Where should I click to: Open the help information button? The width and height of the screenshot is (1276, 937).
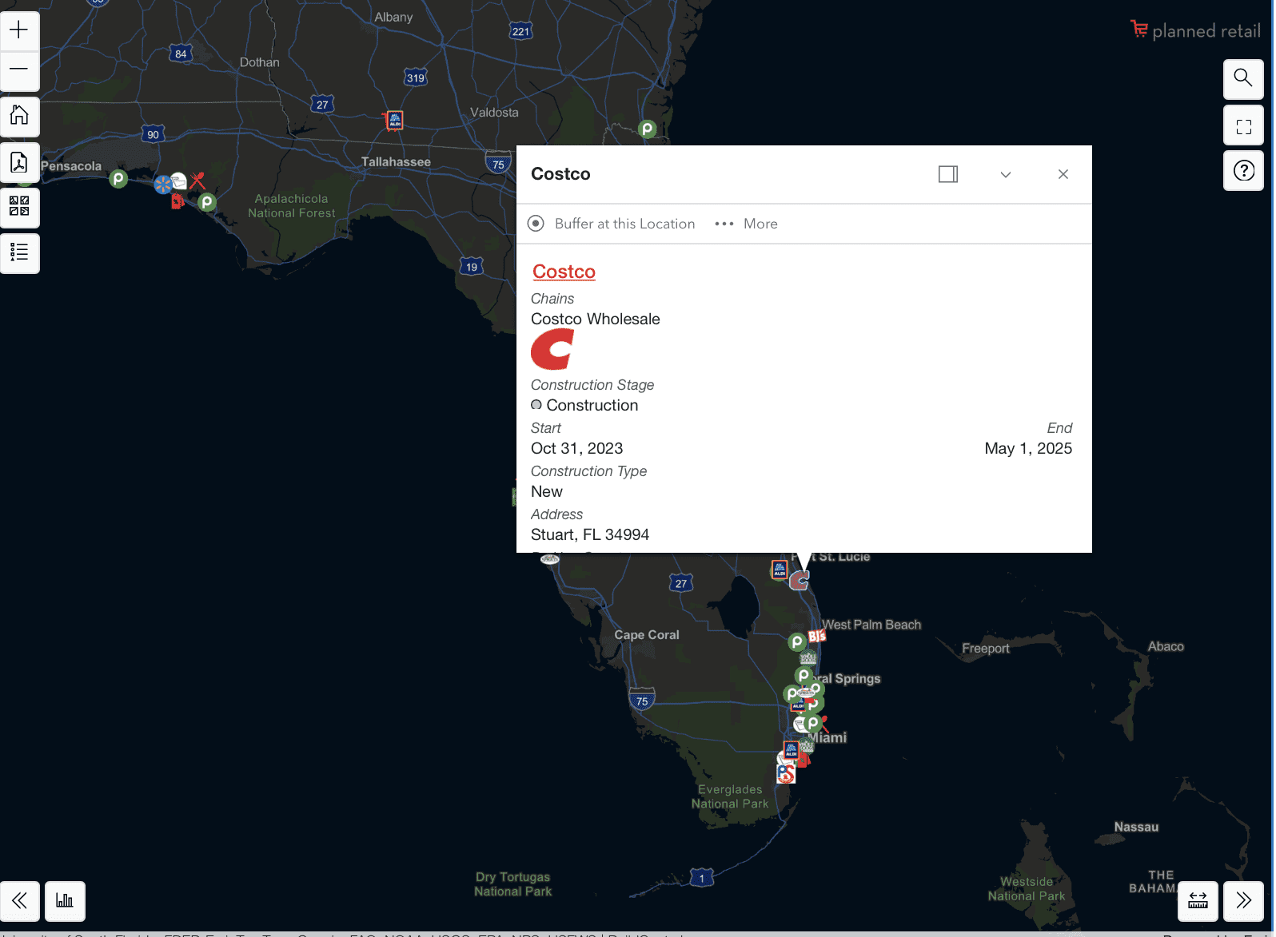point(1243,170)
